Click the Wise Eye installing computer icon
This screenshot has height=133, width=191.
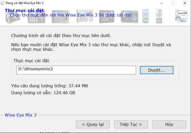(x=181, y=16)
